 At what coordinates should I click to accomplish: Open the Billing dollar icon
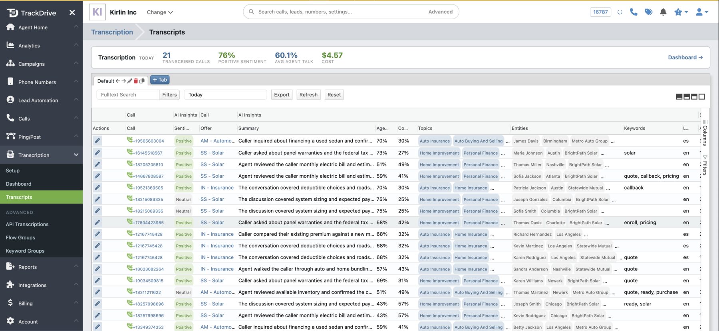coord(10,303)
